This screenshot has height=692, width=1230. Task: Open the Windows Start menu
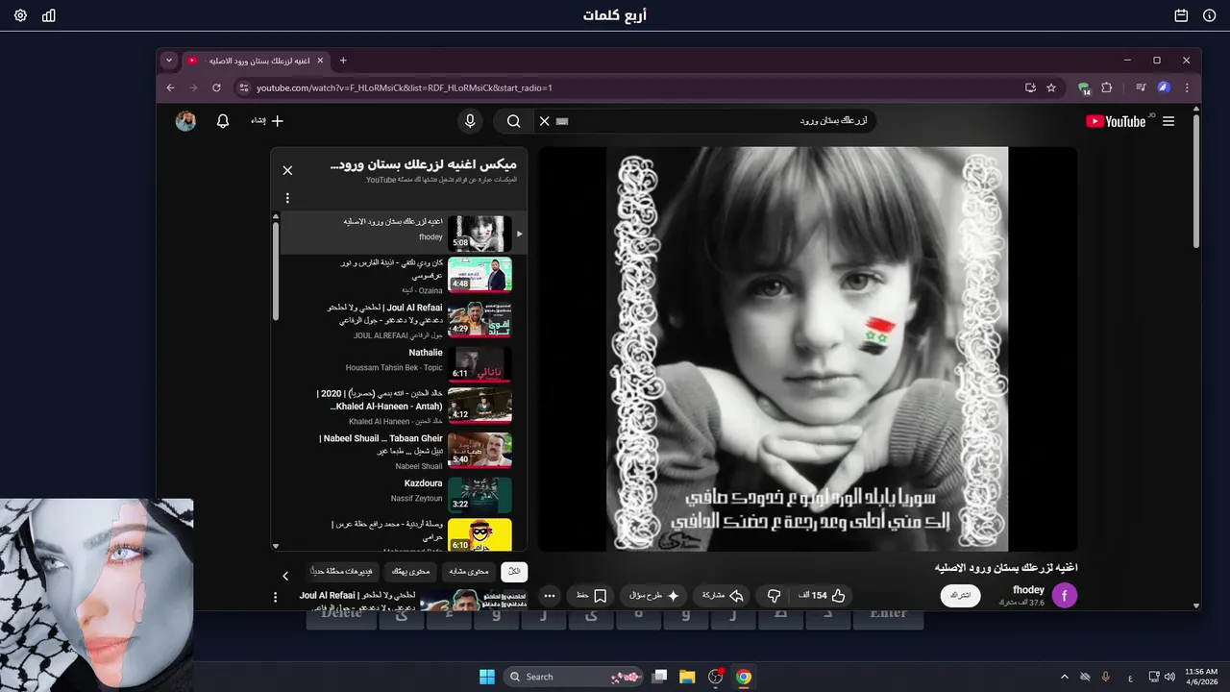click(486, 677)
